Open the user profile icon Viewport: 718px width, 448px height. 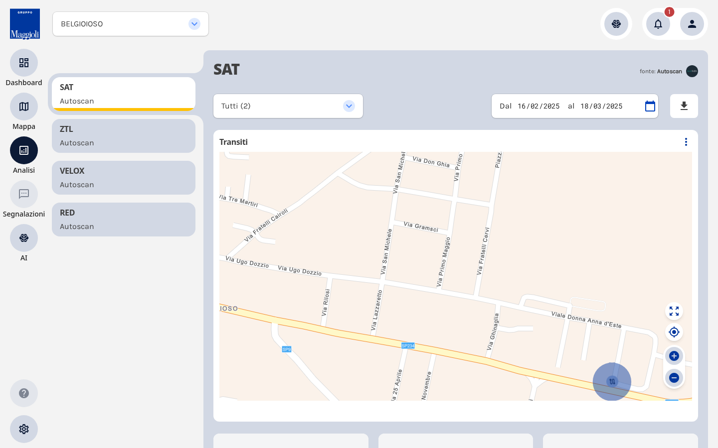pos(692,24)
